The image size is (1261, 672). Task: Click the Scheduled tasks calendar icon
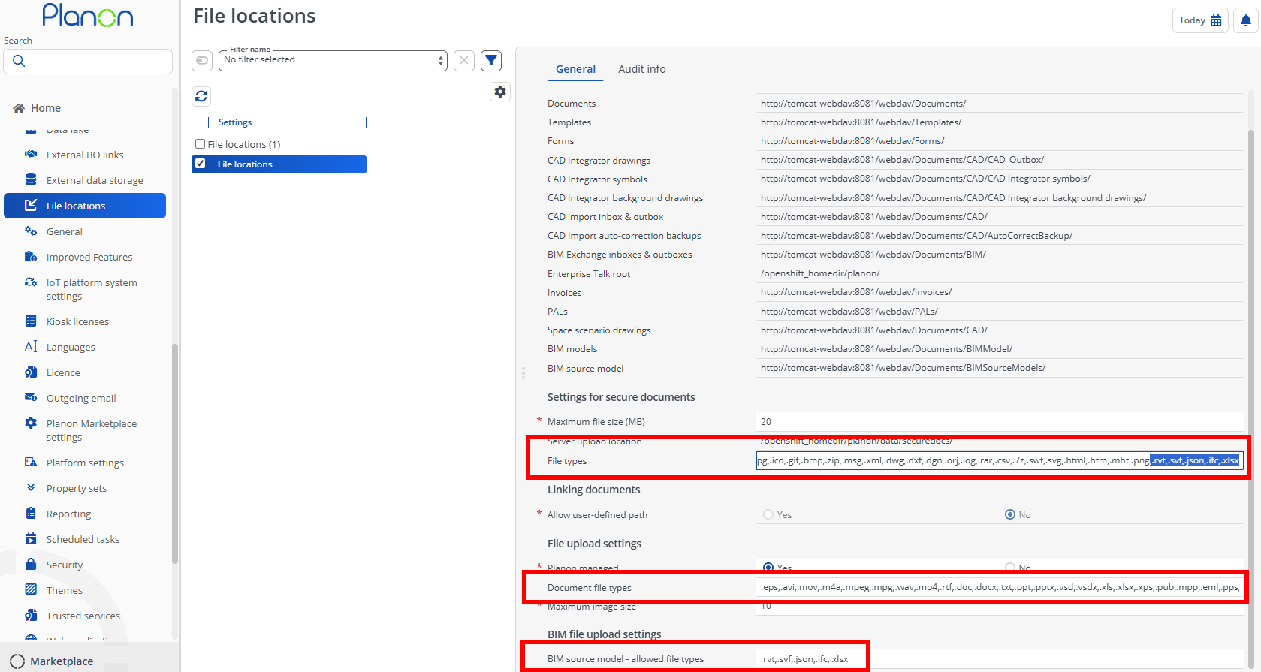tap(31, 538)
